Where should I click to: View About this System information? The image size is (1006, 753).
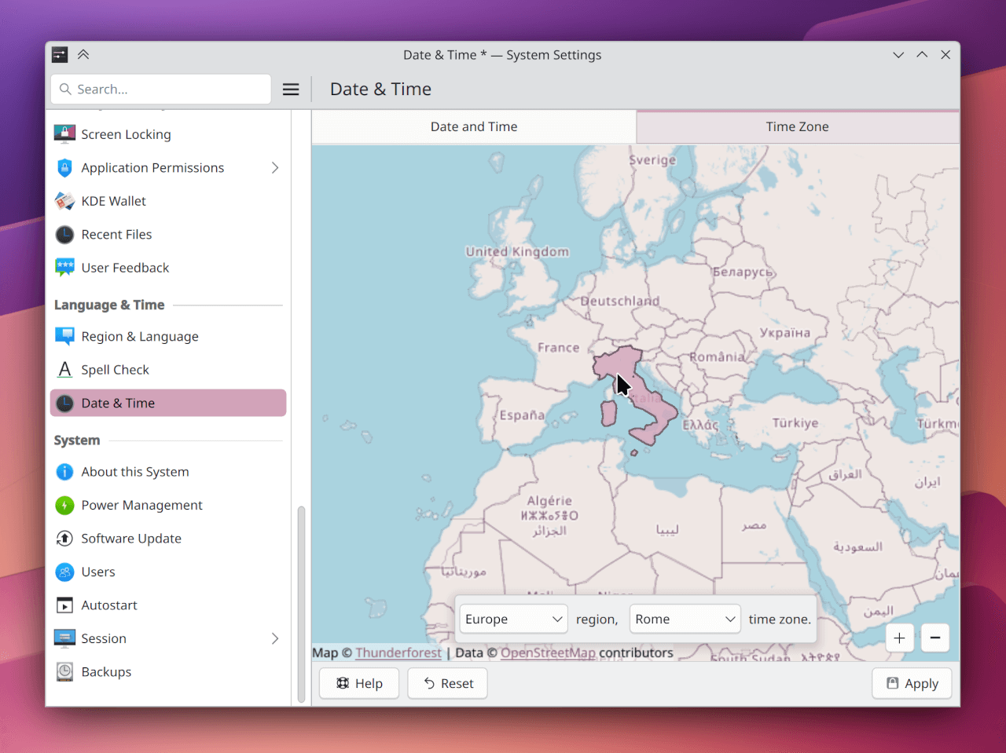tap(134, 471)
